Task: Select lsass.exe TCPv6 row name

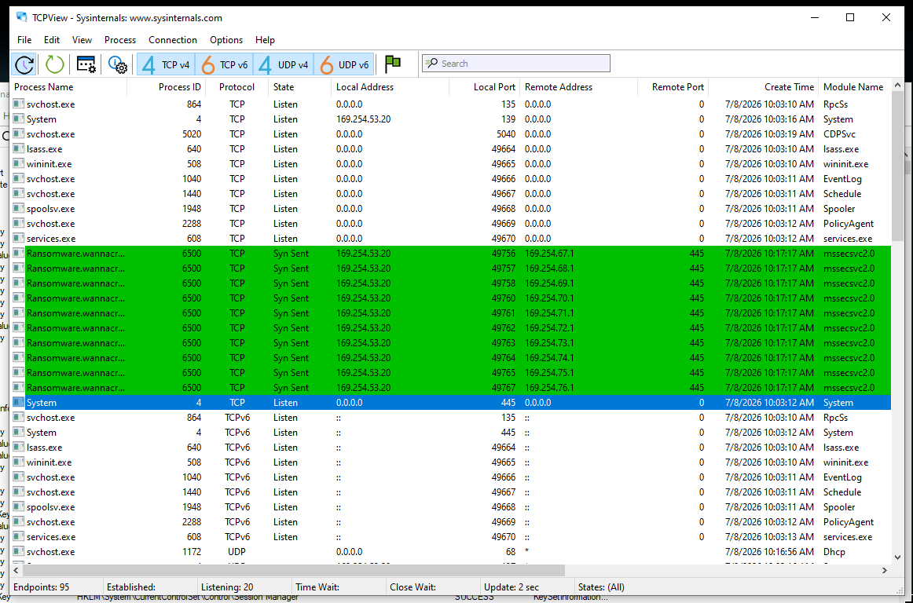Action: click(x=44, y=448)
